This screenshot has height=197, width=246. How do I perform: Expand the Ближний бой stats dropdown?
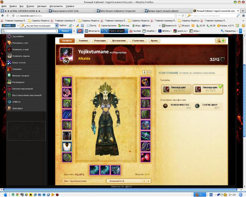point(129,181)
